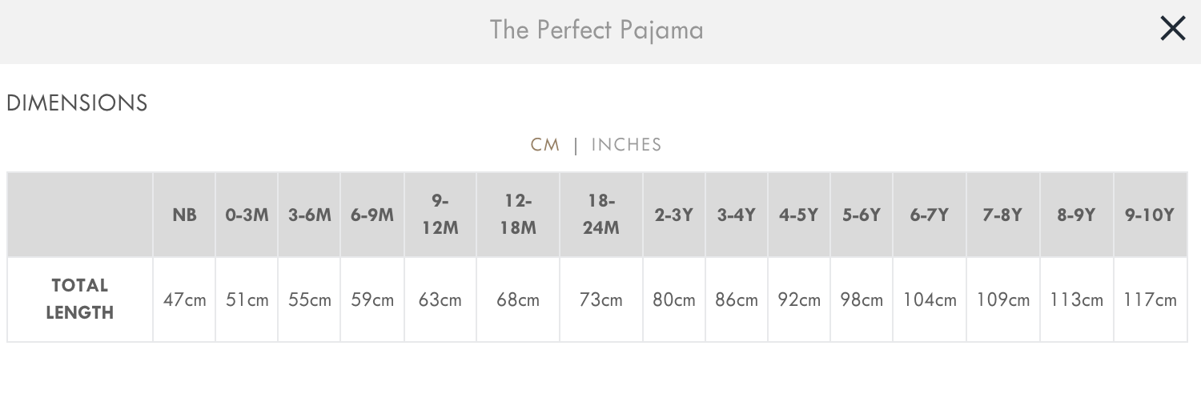Click the 18-24M column header

point(601,215)
